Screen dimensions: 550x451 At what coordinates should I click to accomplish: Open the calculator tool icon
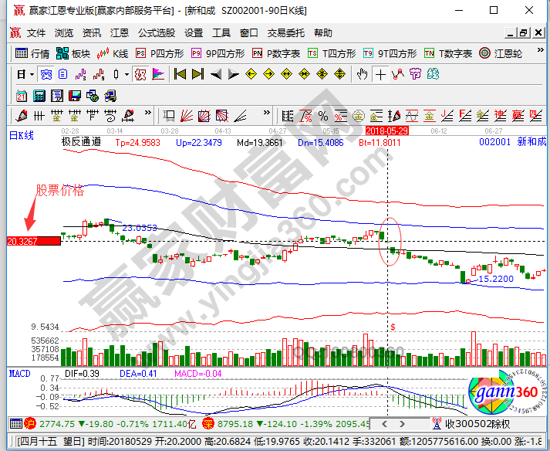39,96
